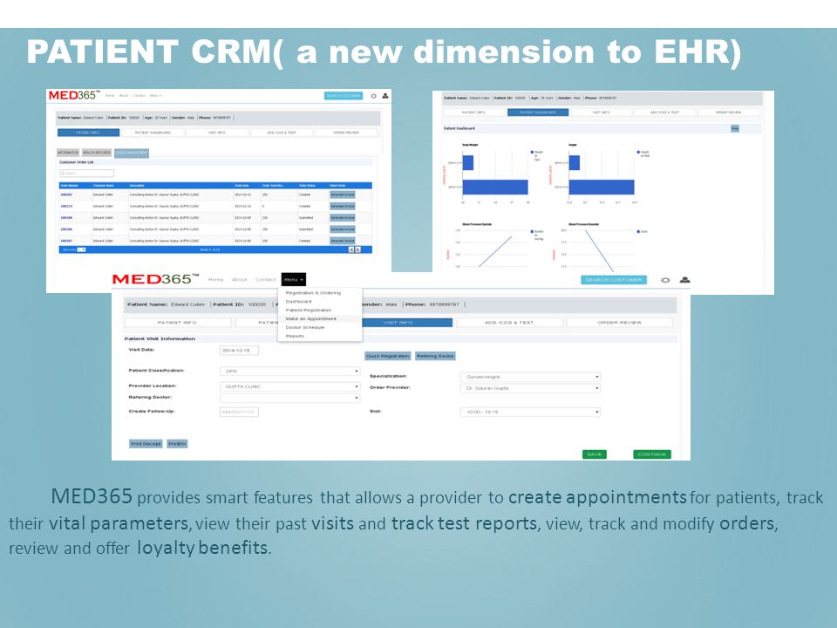837x628 pixels.
Task: Select PATIENT DASHBOARD tab in the order list screen
Action: point(153,133)
